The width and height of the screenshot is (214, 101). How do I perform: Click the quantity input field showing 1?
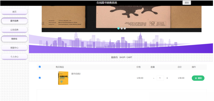click(160, 78)
